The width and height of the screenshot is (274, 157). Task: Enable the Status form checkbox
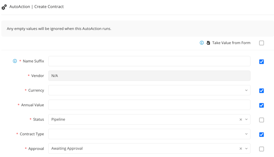(x=261, y=120)
